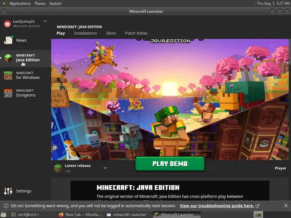Click the clock showing Thu Aug 1
This screenshot has width=291, height=218.
(273, 3)
